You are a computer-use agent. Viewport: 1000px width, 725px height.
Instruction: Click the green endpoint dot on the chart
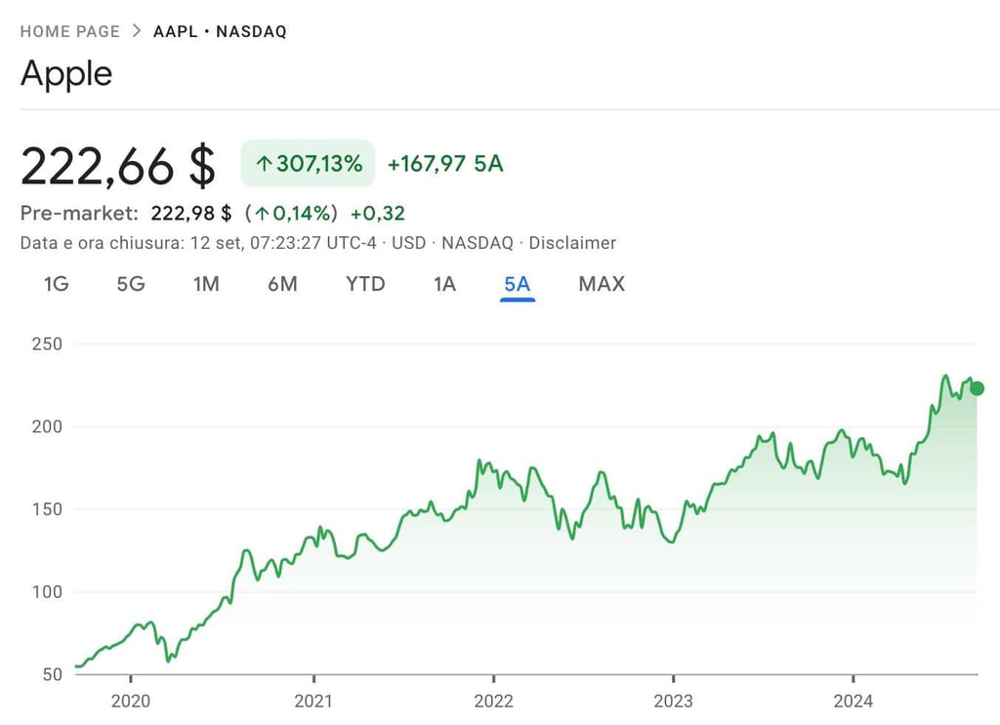(977, 388)
